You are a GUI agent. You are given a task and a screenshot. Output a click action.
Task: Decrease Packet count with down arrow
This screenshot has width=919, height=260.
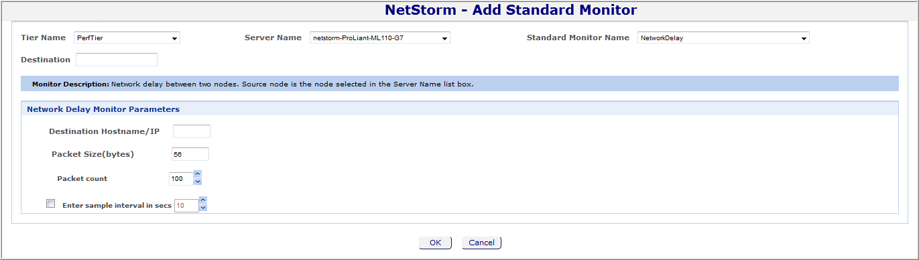(x=198, y=182)
